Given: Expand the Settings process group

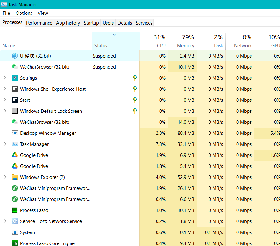Looking at the screenshot, I should tap(5, 78).
